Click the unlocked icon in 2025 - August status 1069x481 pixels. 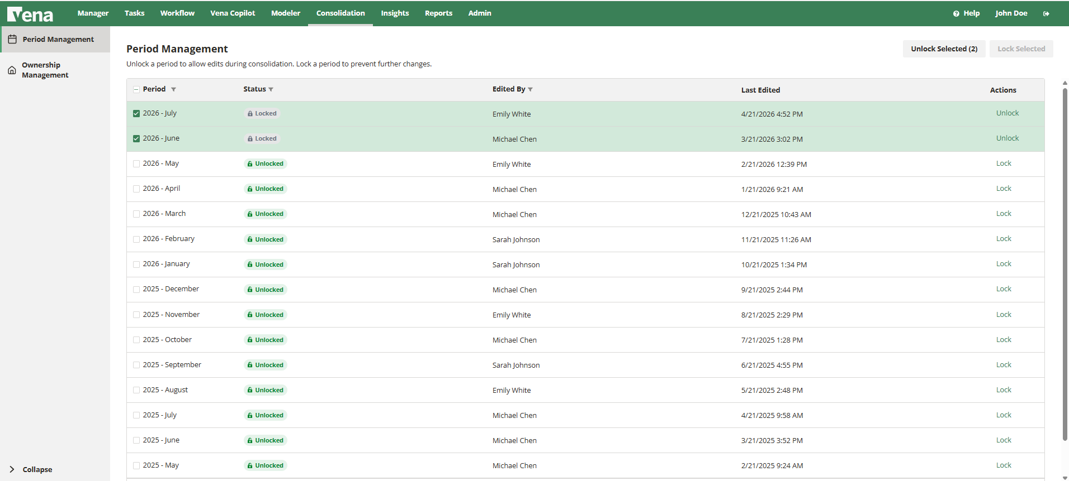point(250,390)
